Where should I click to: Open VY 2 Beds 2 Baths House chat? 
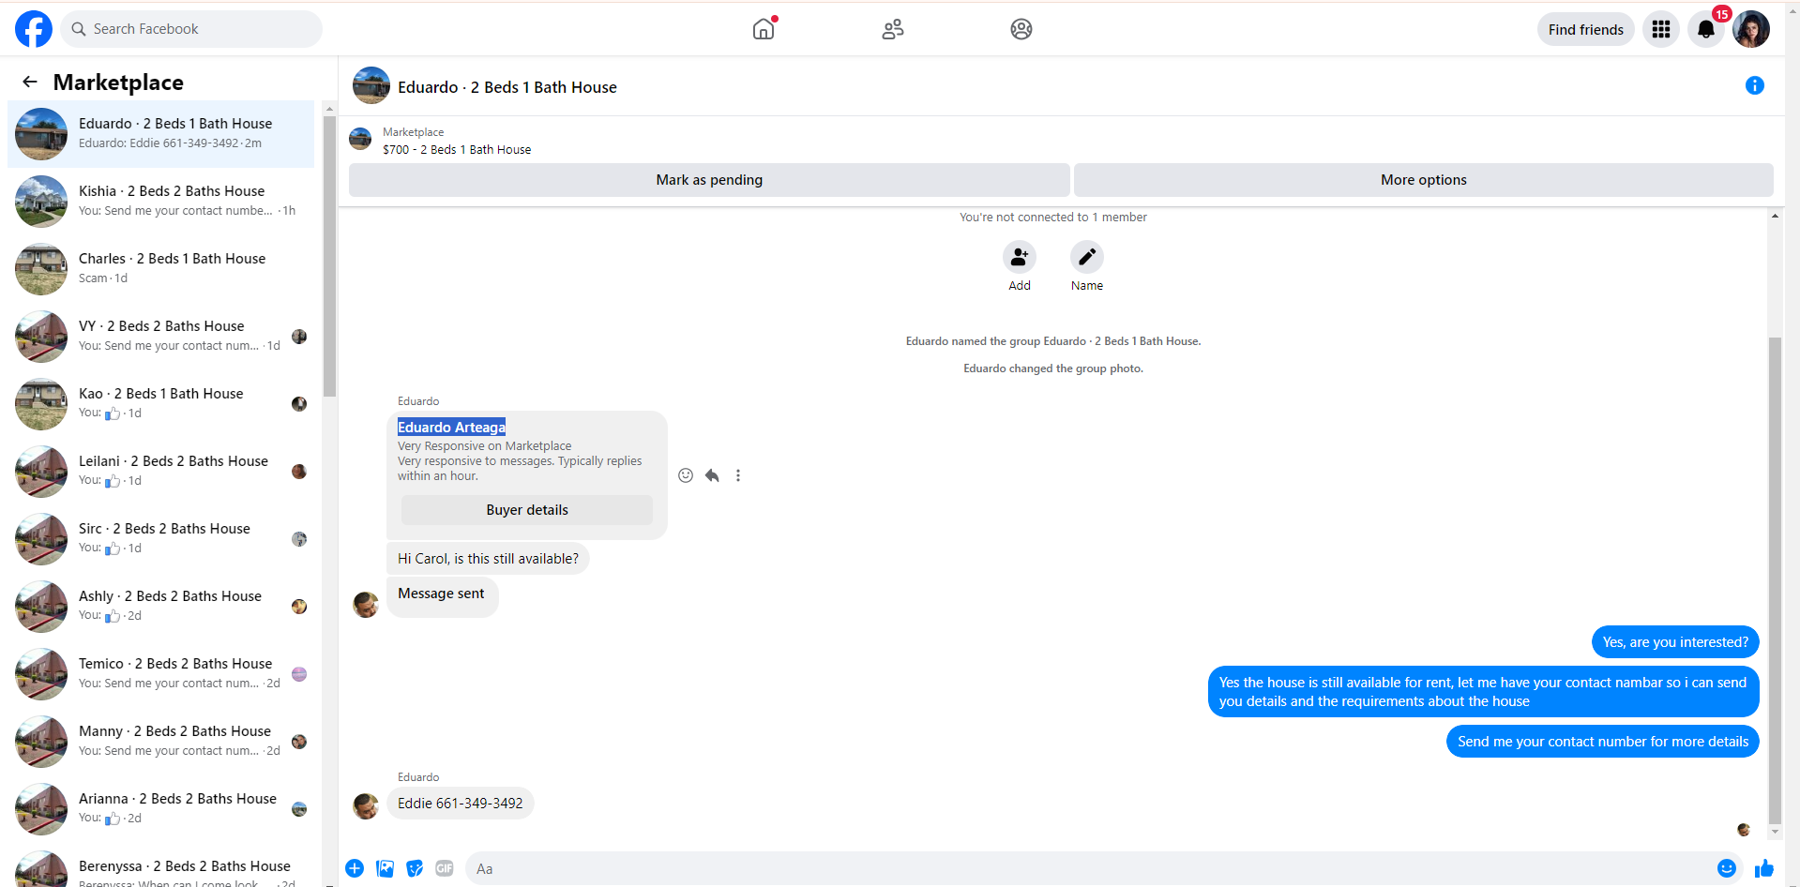click(x=161, y=337)
